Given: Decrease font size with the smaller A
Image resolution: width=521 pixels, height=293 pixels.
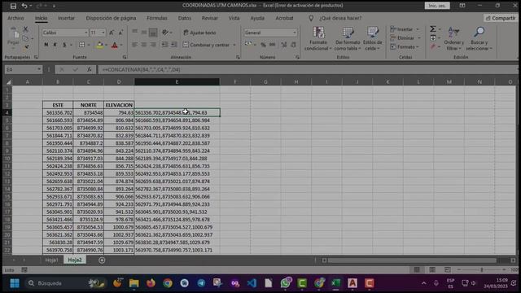Looking at the screenshot, I should pyautogui.click(x=120, y=33).
